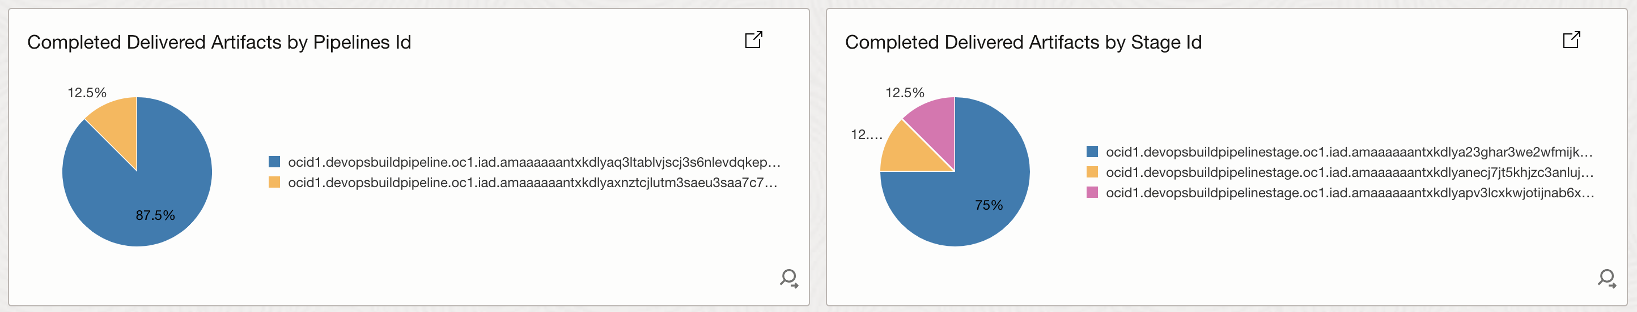The image size is (1637, 312).
Task: Click the Completed Delivered Artifacts by Stage Id title
Action: point(1023,42)
